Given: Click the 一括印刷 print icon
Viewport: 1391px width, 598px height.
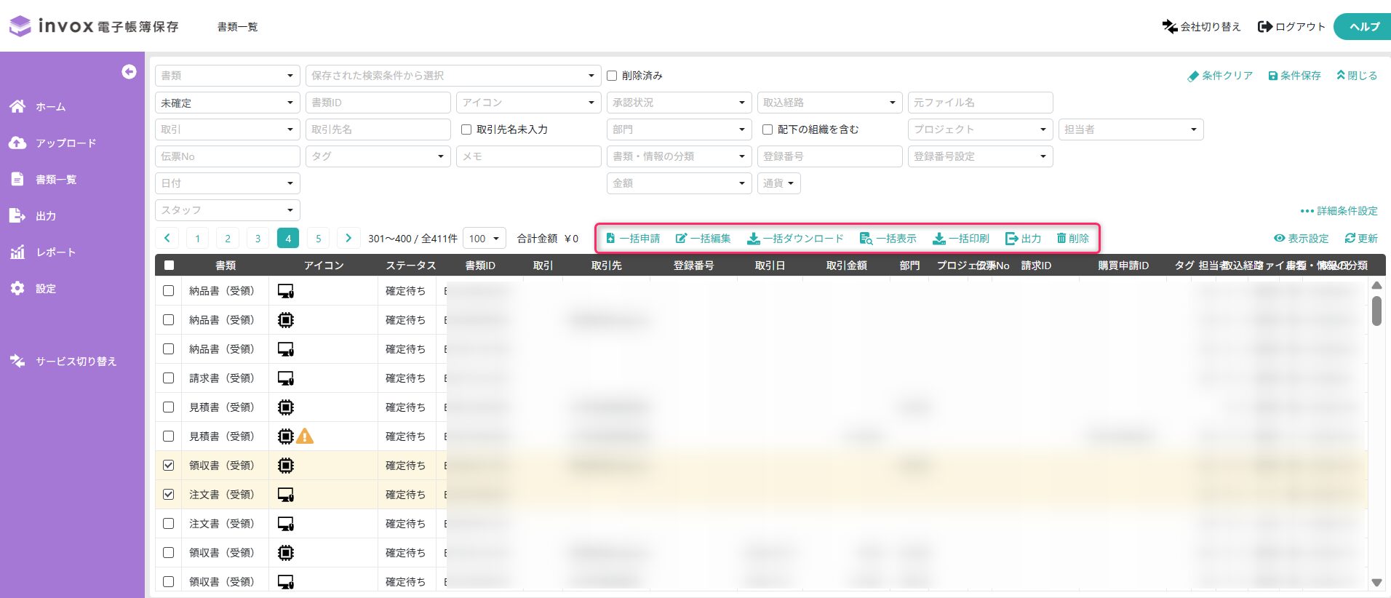Looking at the screenshot, I should (939, 239).
